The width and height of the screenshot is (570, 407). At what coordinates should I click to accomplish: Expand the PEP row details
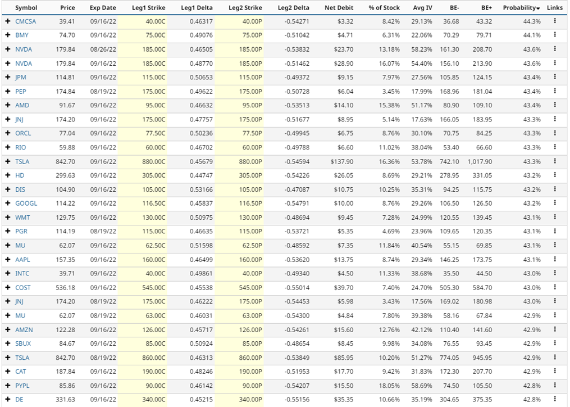point(8,91)
